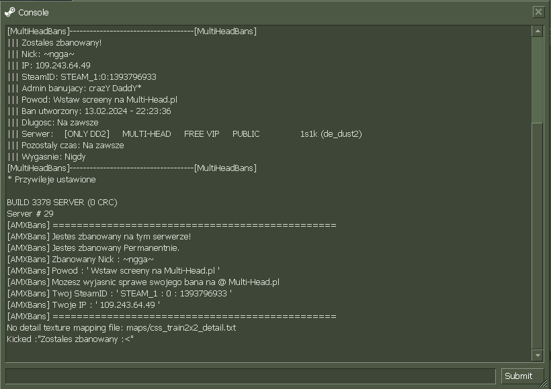The image size is (551, 389).
Task: Focus the console command input field
Action: click(x=250, y=376)
